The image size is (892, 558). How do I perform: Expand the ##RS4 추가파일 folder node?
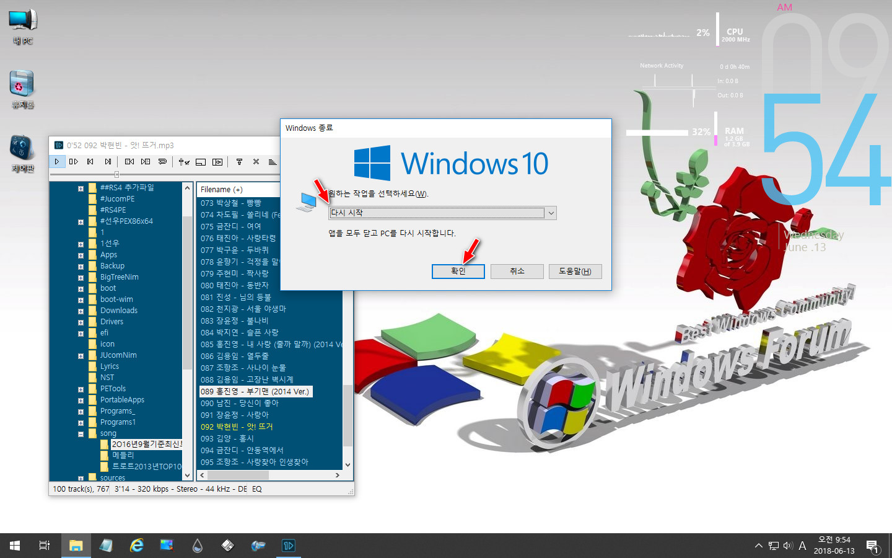click(x=81, y=188)
